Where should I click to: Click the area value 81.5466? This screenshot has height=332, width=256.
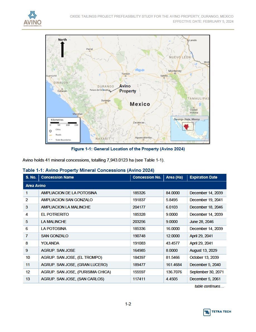point(173,257)
